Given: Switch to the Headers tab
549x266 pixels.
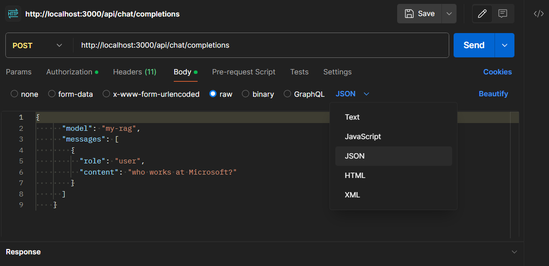Looking at the screenshot, I should 134,72.
